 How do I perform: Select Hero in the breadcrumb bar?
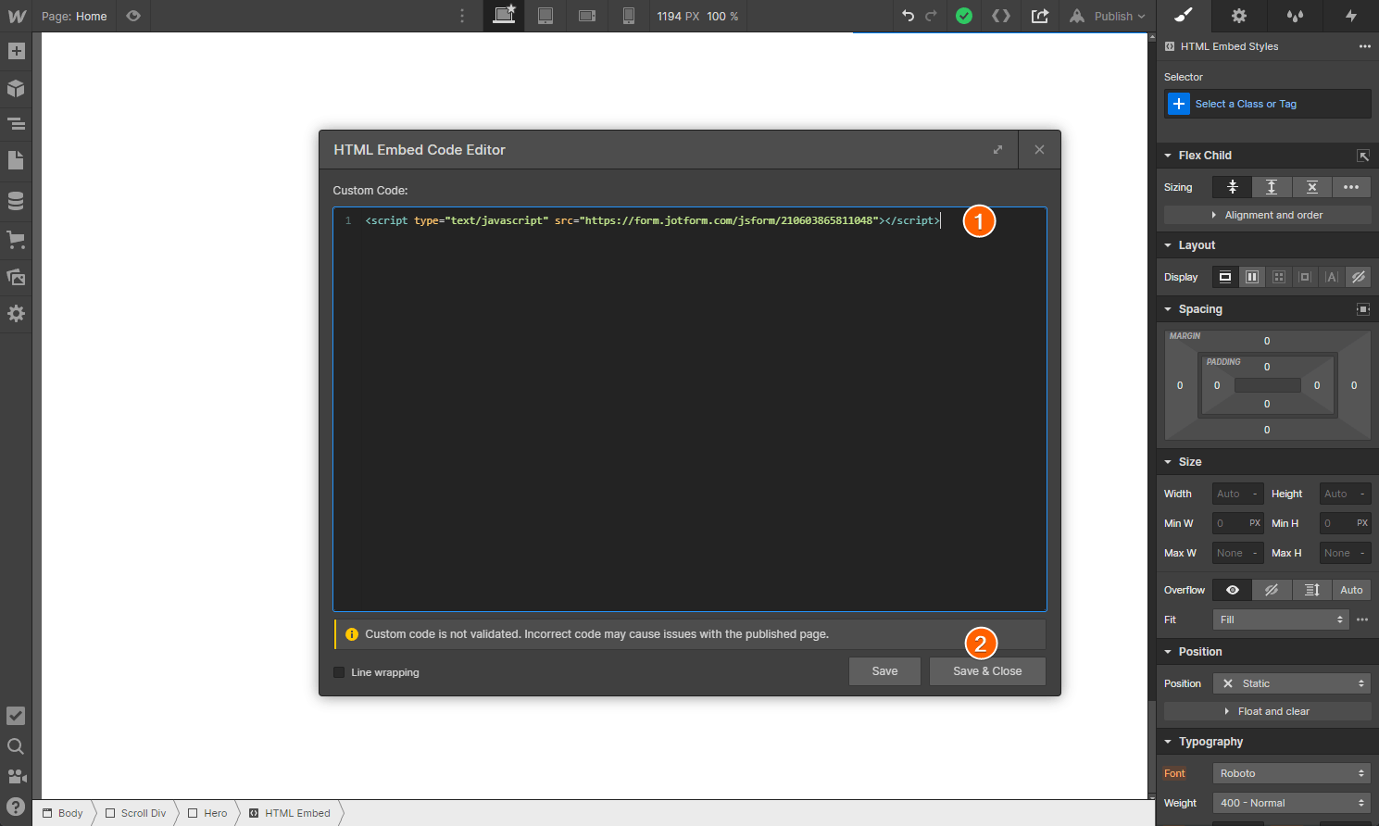[214, 813]
